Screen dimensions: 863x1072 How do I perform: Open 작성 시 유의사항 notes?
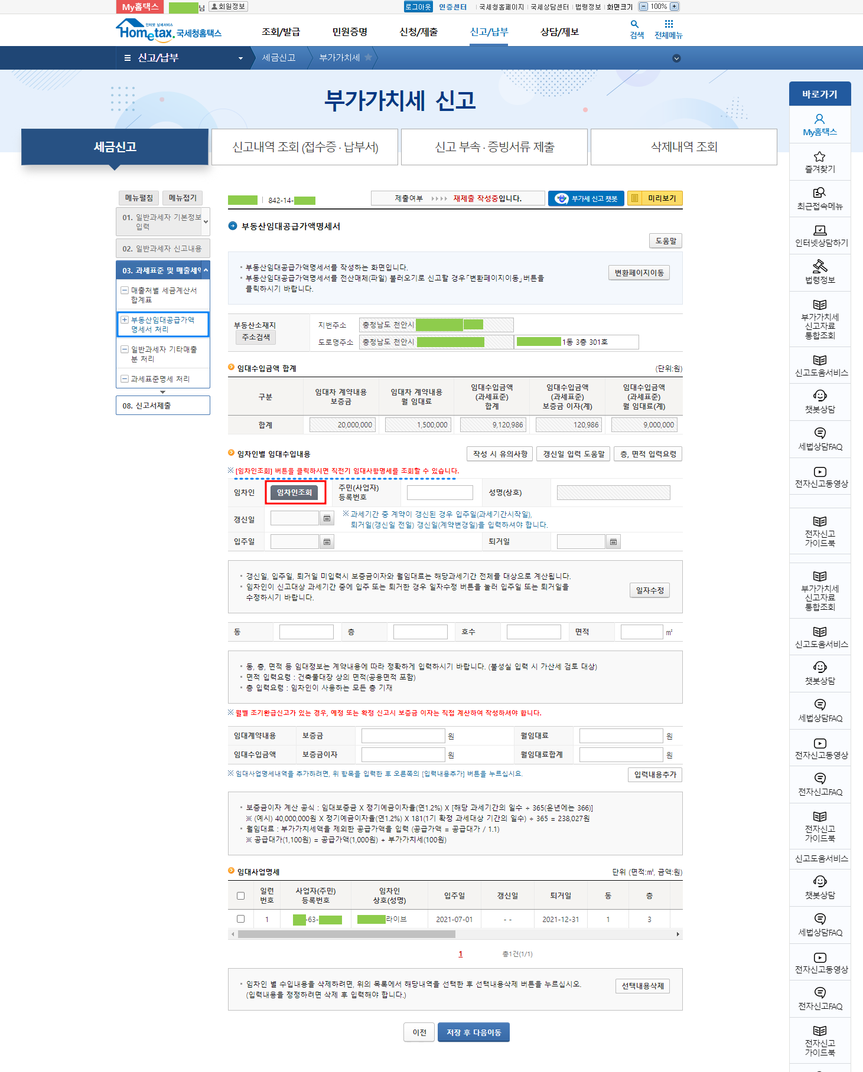tap(500, 454)
